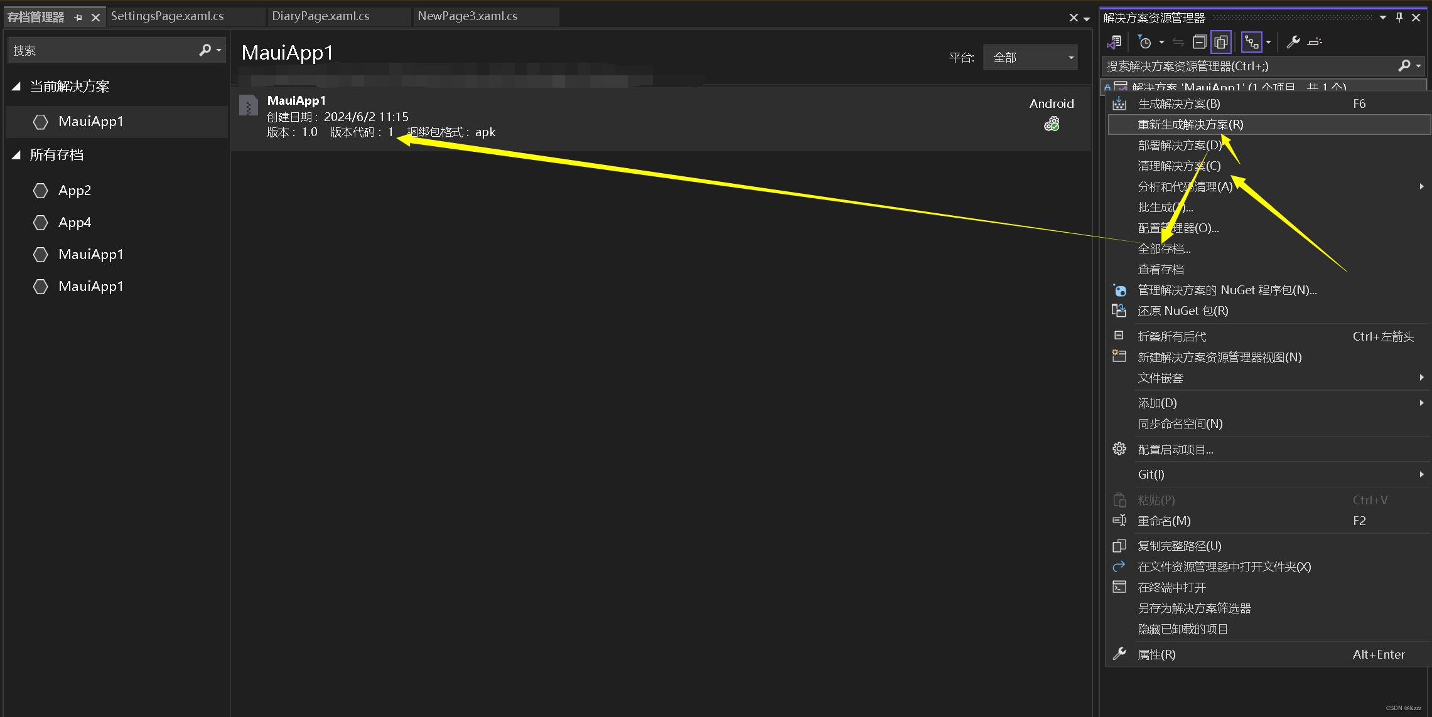The width and height of the screenshot is (1432, 717).
Task: Click the 折叠所有后代 collapse icon
Action: click(1119, 336)
